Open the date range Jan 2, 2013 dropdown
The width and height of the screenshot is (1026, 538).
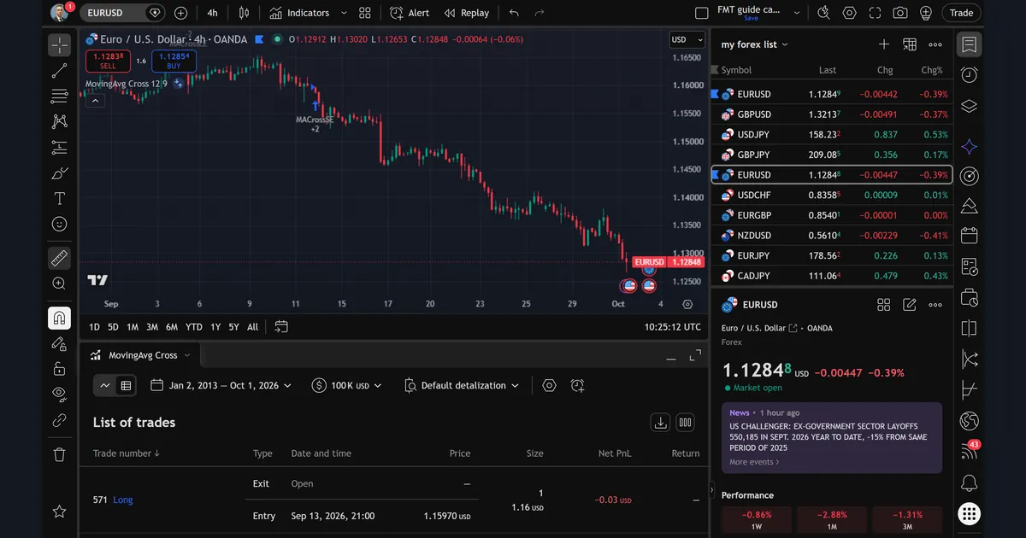(221, 385)
